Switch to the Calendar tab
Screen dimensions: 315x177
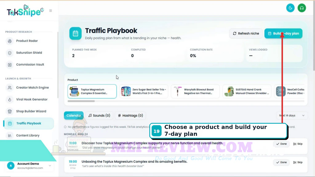tap(74, 116)
